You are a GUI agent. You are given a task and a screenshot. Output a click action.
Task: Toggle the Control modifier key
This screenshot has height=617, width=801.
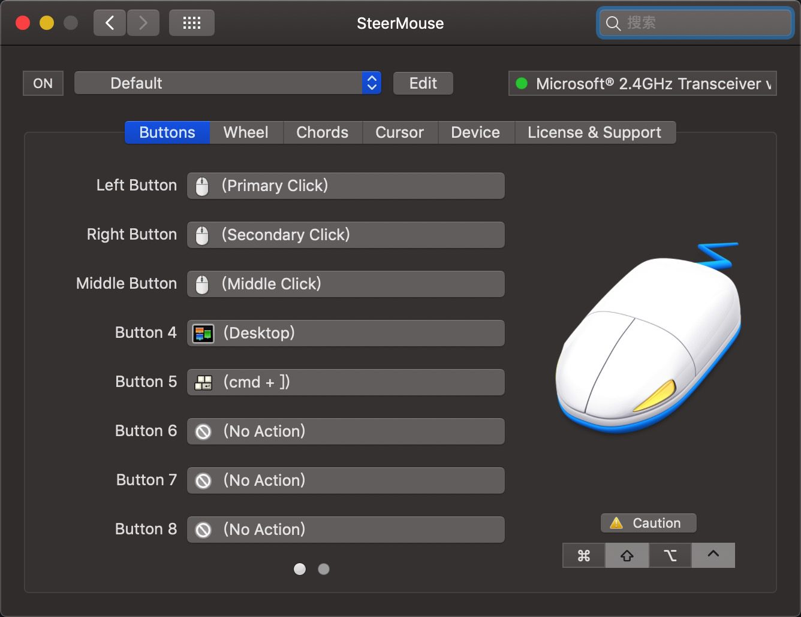(713, 555)
